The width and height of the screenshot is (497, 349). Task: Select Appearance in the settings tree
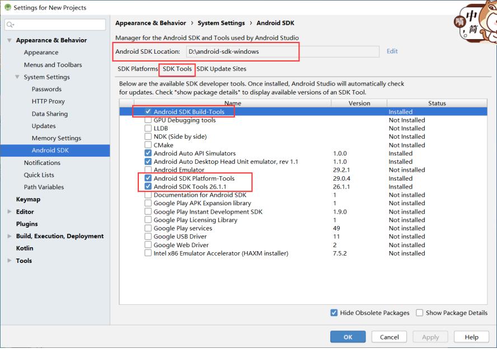click(41, 52)
